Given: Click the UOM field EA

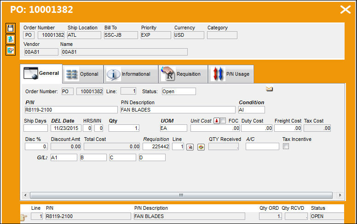Looking at the screenshot, I should pos(173,128).
